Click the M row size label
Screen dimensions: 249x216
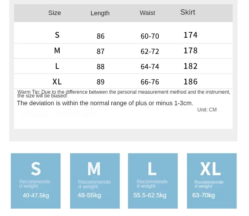point(57,51)
